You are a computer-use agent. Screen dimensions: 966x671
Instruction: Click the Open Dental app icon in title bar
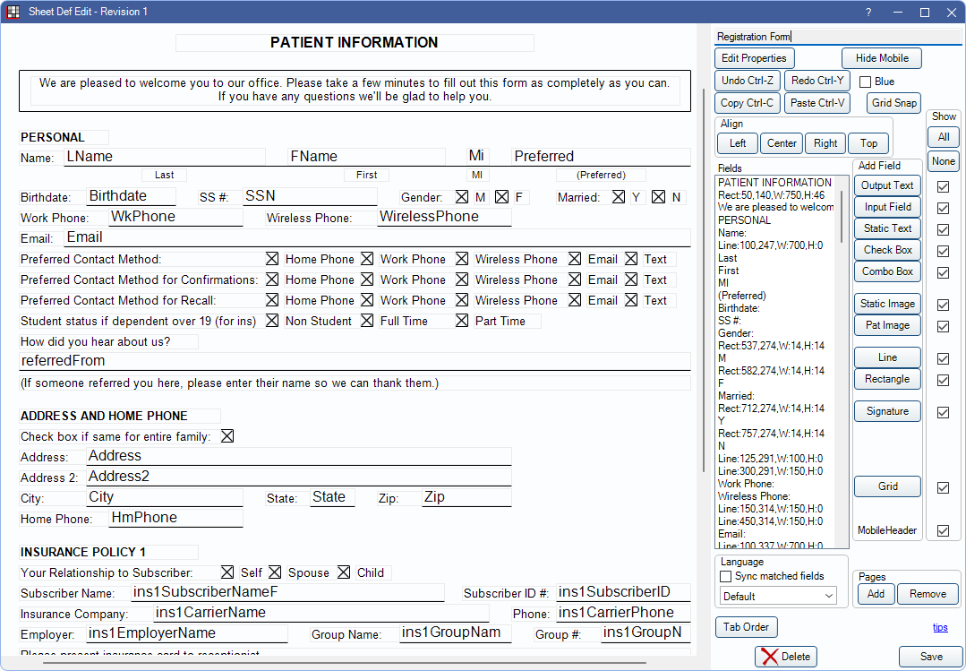[x=13, y=12]
